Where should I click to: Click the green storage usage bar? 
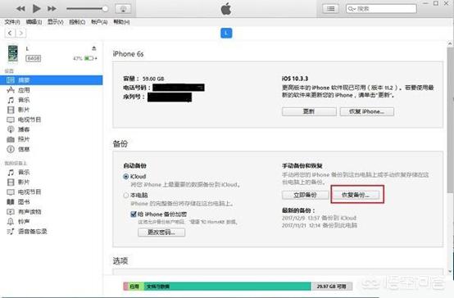click(x=227, y=287)
